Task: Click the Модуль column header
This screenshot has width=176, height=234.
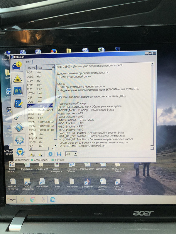Action: click(31, 68)
